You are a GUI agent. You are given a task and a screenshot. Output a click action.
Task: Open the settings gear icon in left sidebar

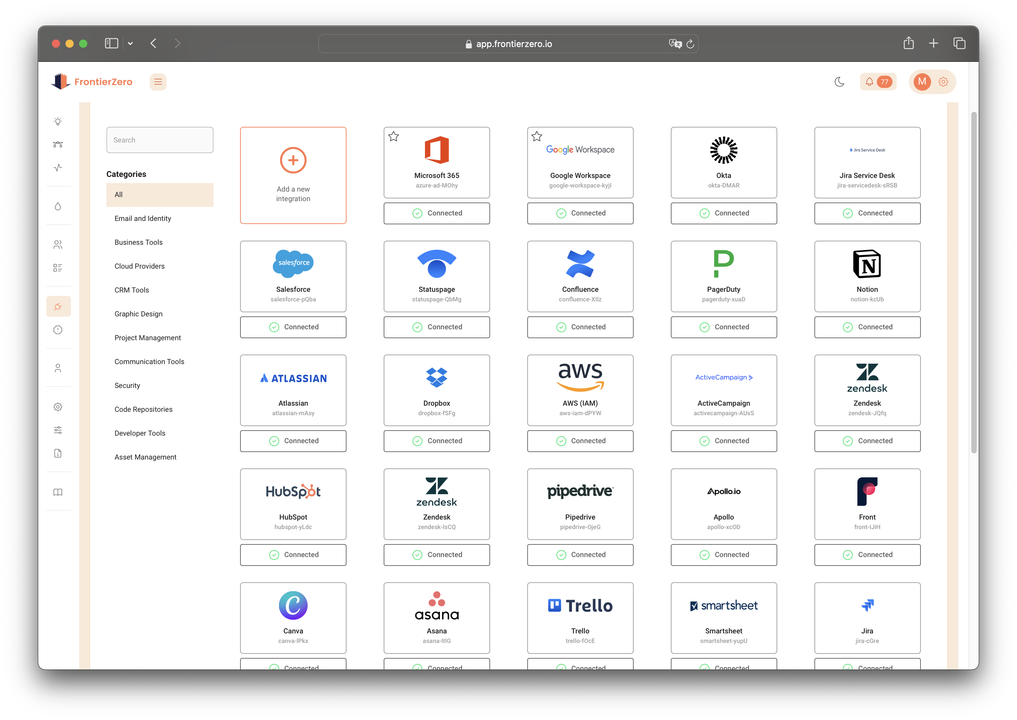[x=58, y=407]
